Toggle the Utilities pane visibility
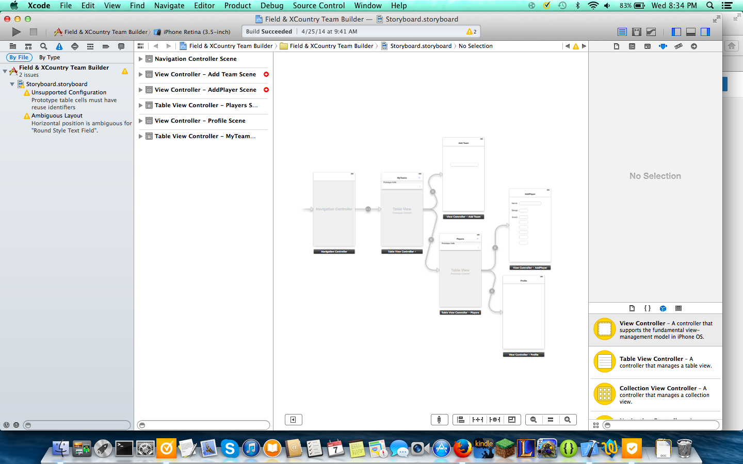Screen dimensions: 743x464 coord(705,32)
